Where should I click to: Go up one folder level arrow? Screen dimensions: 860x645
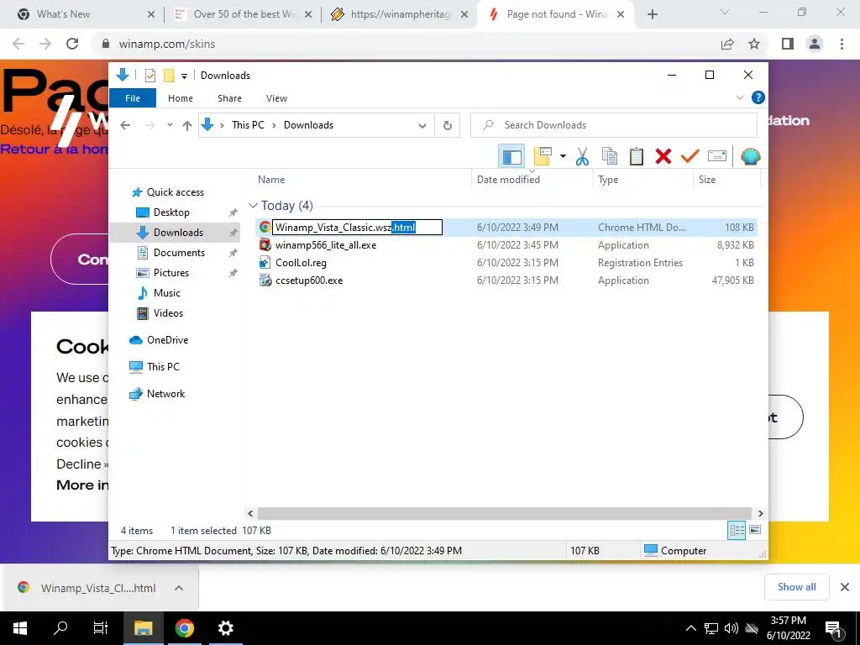187,126
